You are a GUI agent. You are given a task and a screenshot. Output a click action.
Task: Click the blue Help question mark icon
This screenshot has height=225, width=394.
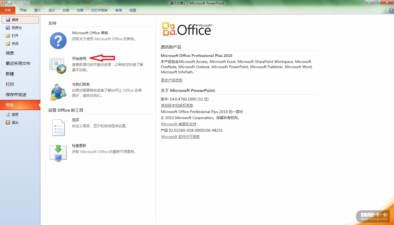391,10
